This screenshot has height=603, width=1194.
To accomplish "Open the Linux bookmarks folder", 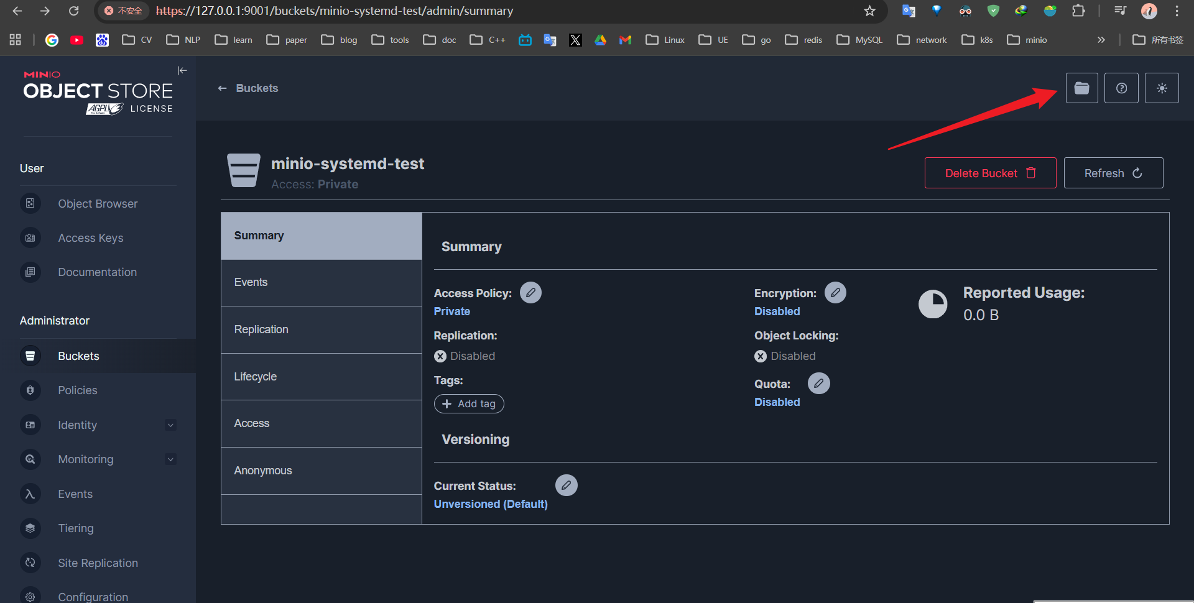I will 665,40.
